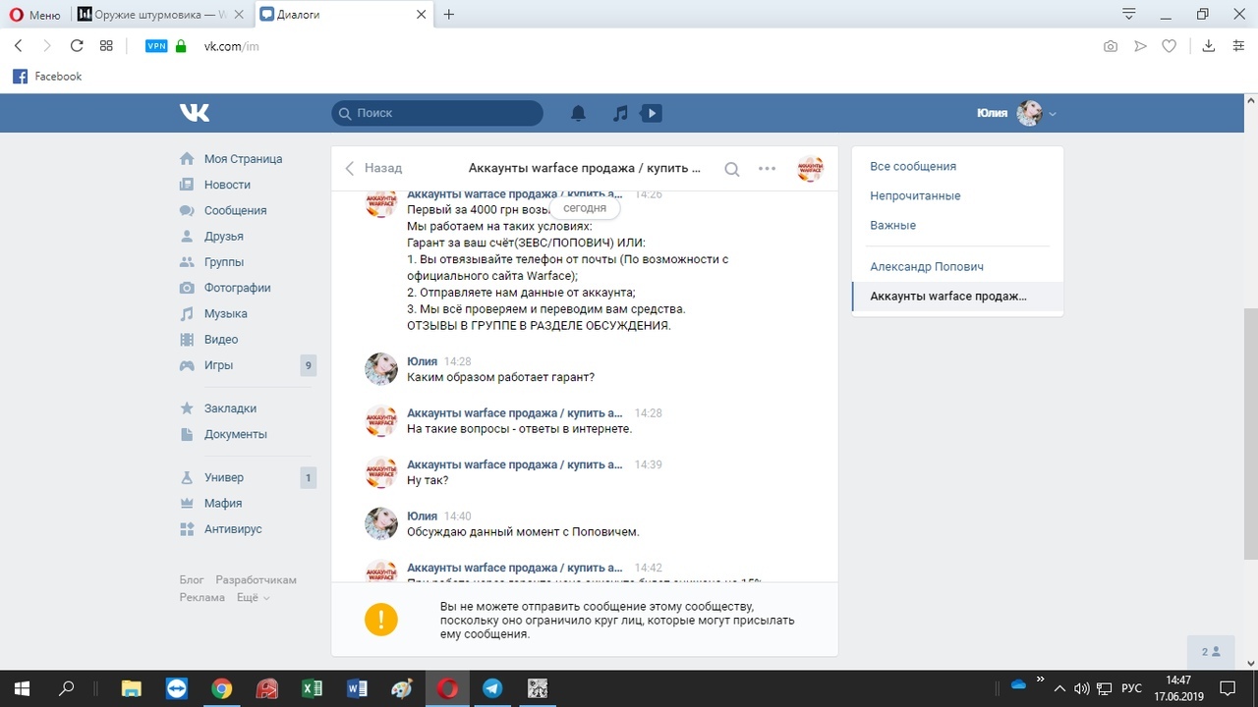Click Opera snapshot camera icon
Screen dimensions: 1258x707
[x=1111, y=46]
